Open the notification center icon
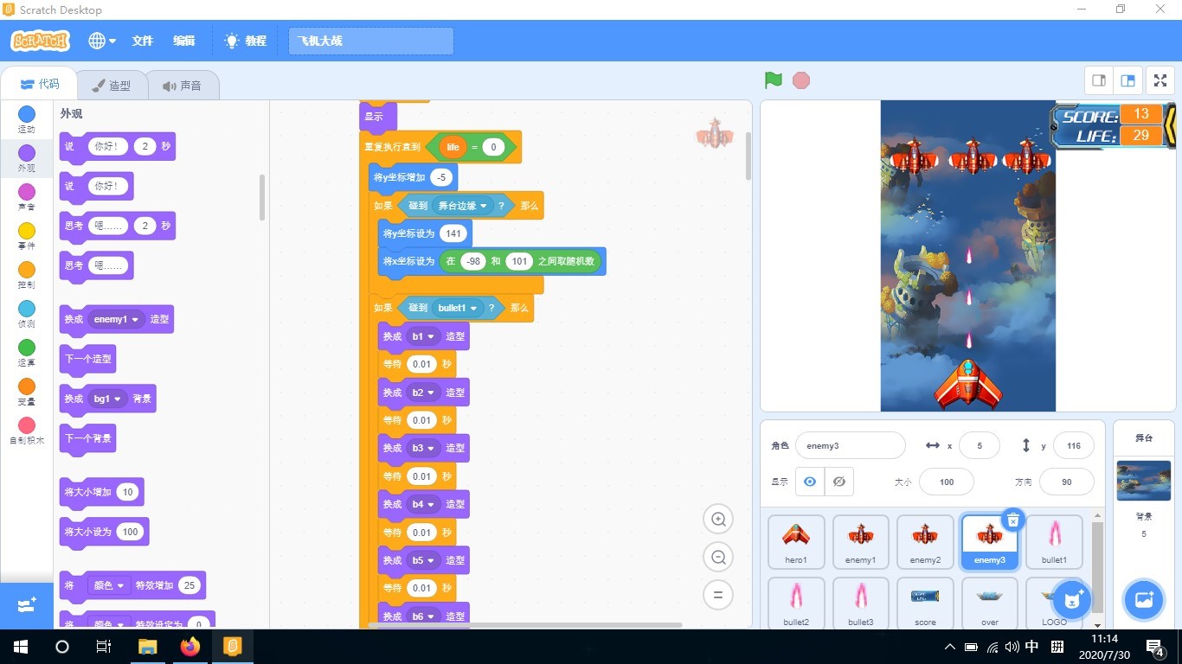 pos(1155,647)
